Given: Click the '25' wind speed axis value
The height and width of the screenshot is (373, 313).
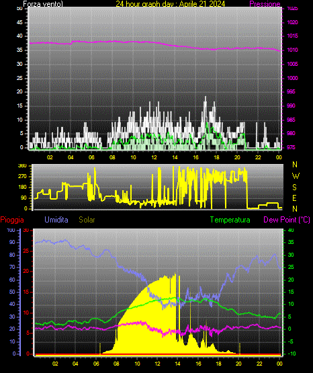Looking at the screenshot, I should tap(19, 78).
